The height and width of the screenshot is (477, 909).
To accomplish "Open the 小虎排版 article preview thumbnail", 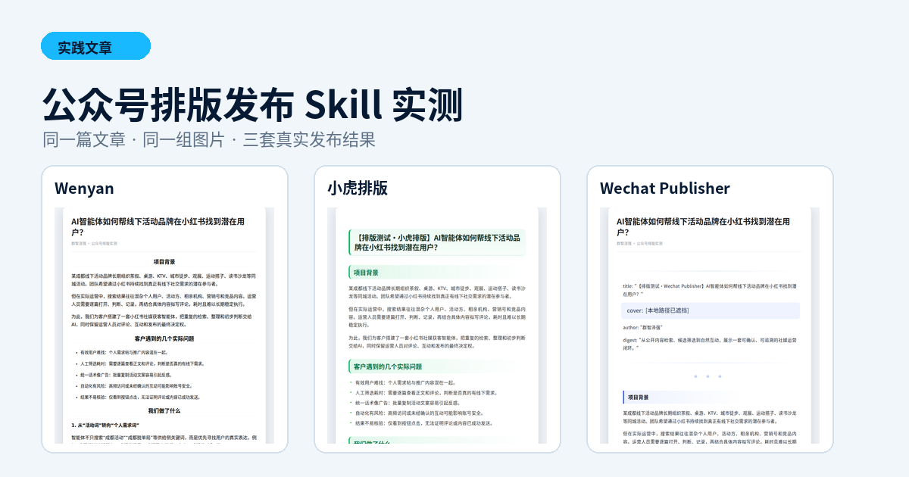I will pos(437,326).
